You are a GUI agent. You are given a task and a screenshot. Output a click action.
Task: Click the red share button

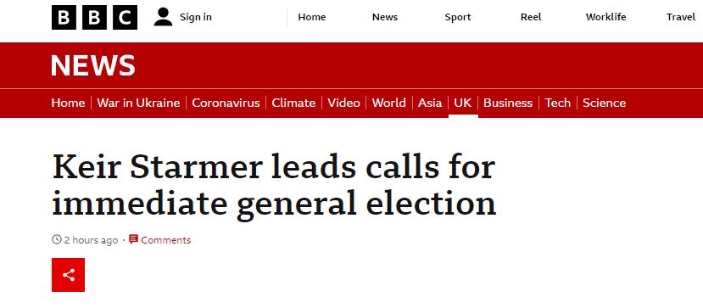pyautogui.click(x=68, y=275)
